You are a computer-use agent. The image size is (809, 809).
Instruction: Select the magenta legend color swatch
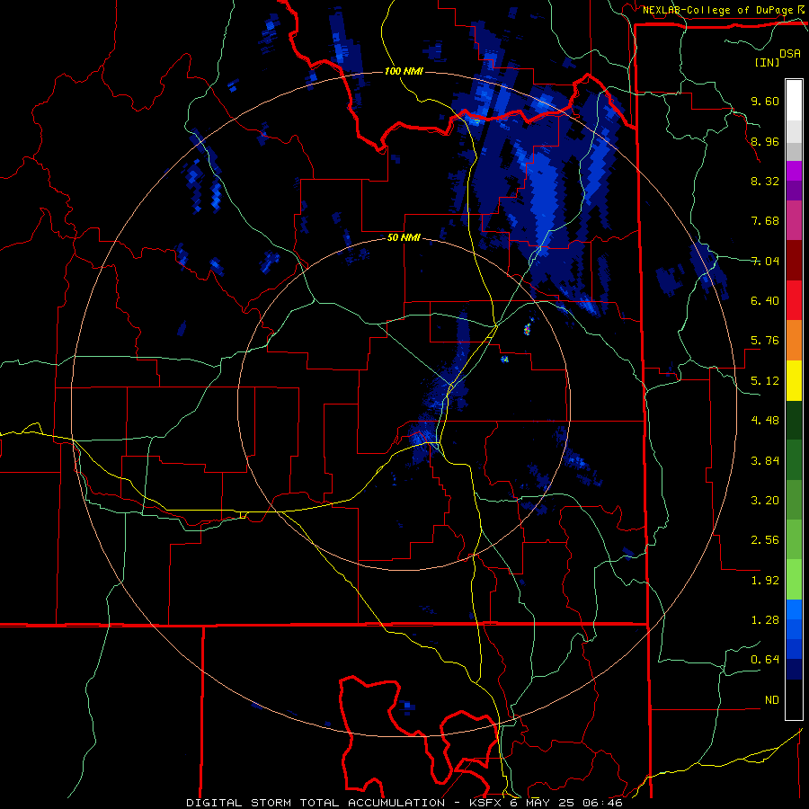pyautogui.click(x=794, y=171)
